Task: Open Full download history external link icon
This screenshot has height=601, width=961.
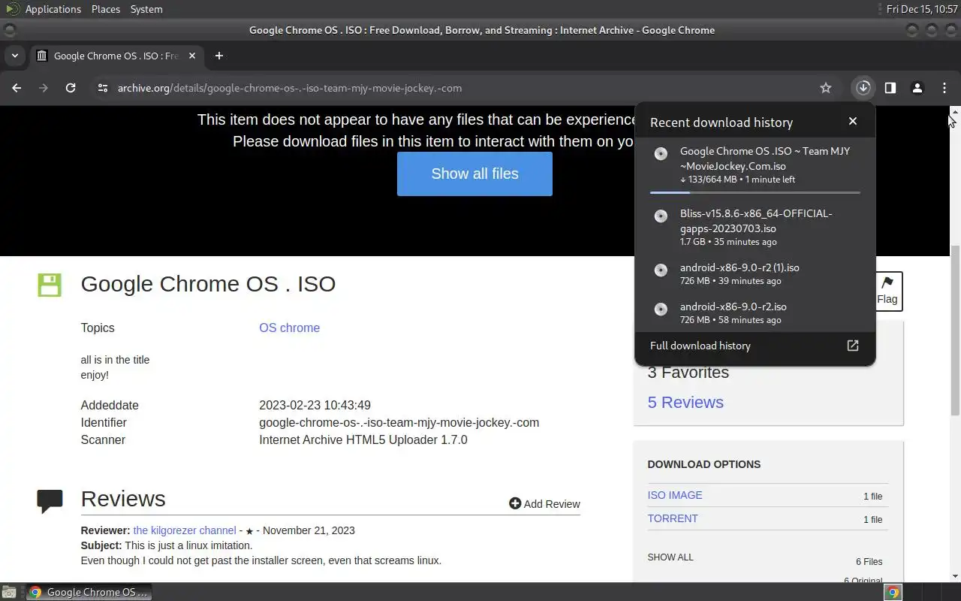Action: point(853,346)
